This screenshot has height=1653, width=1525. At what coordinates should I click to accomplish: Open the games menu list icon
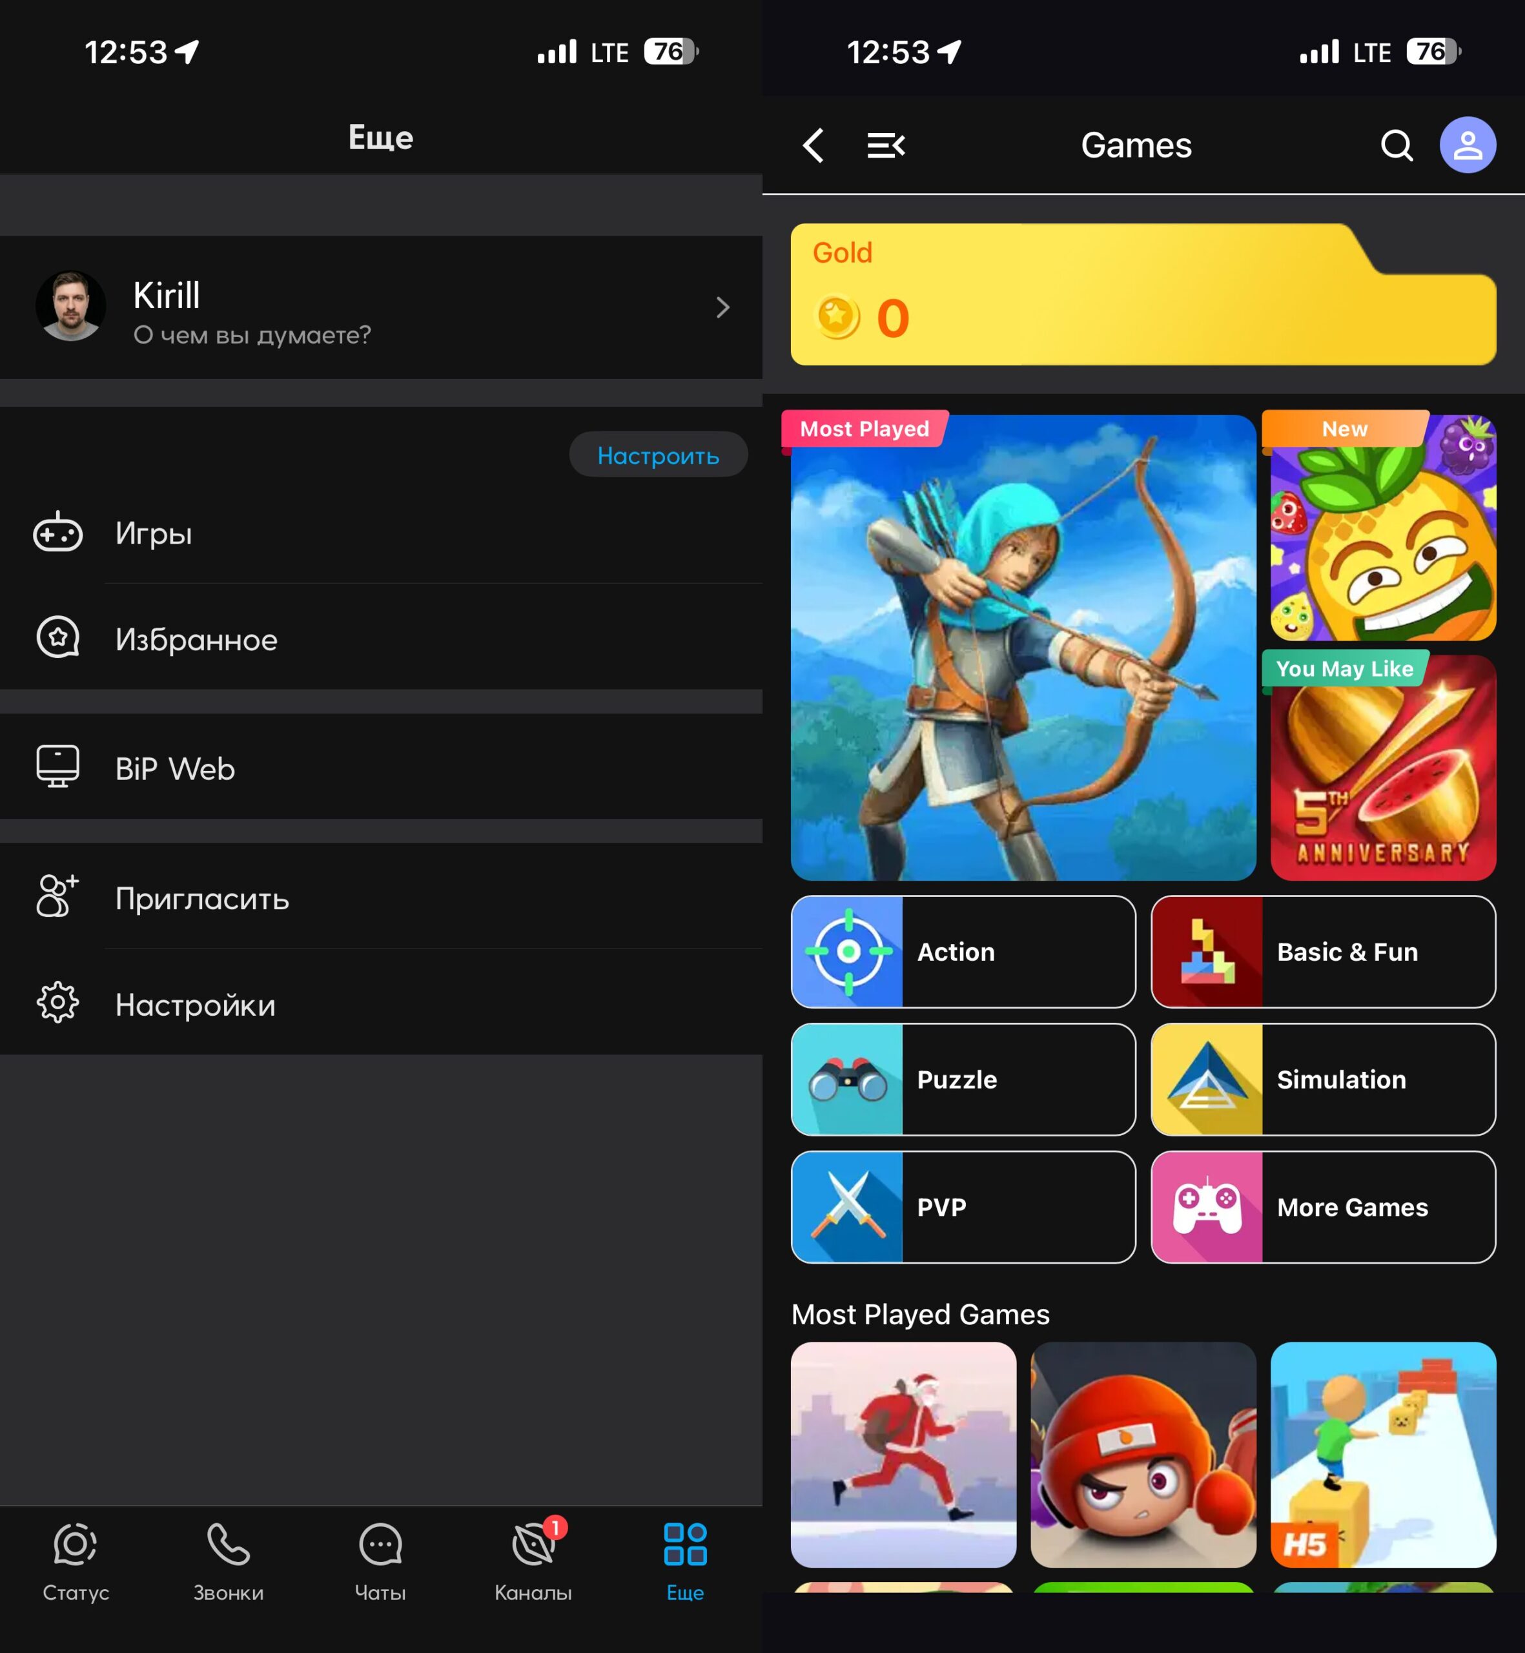[885, 145]
